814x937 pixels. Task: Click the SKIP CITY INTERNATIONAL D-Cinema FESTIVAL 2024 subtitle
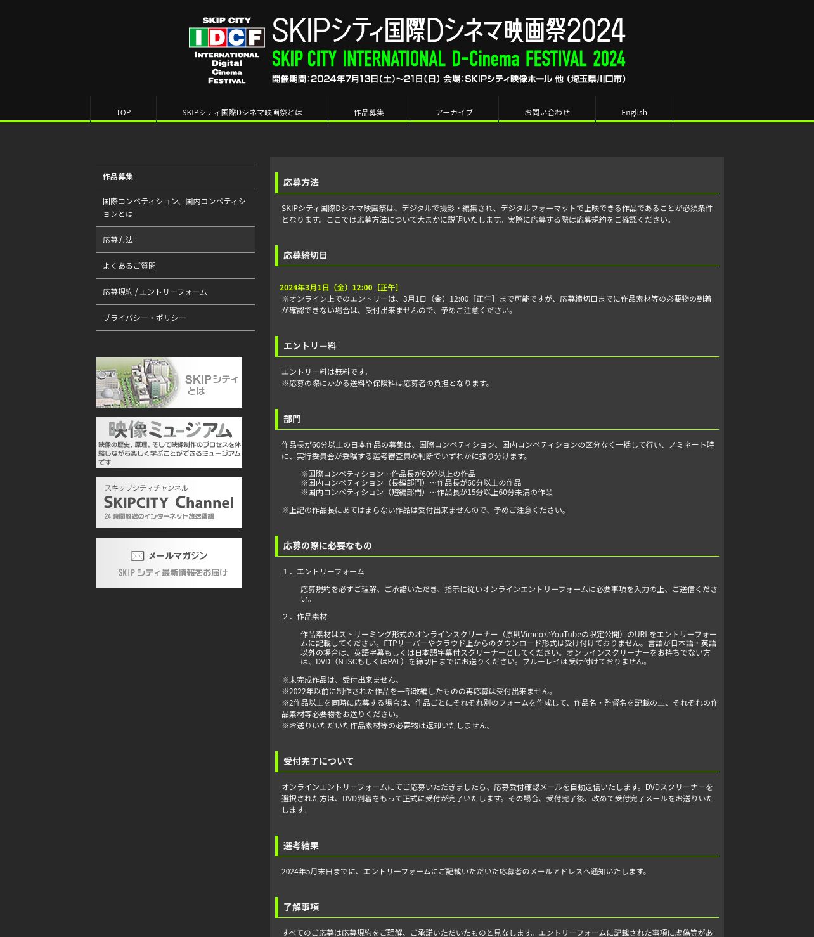[448, 59]
